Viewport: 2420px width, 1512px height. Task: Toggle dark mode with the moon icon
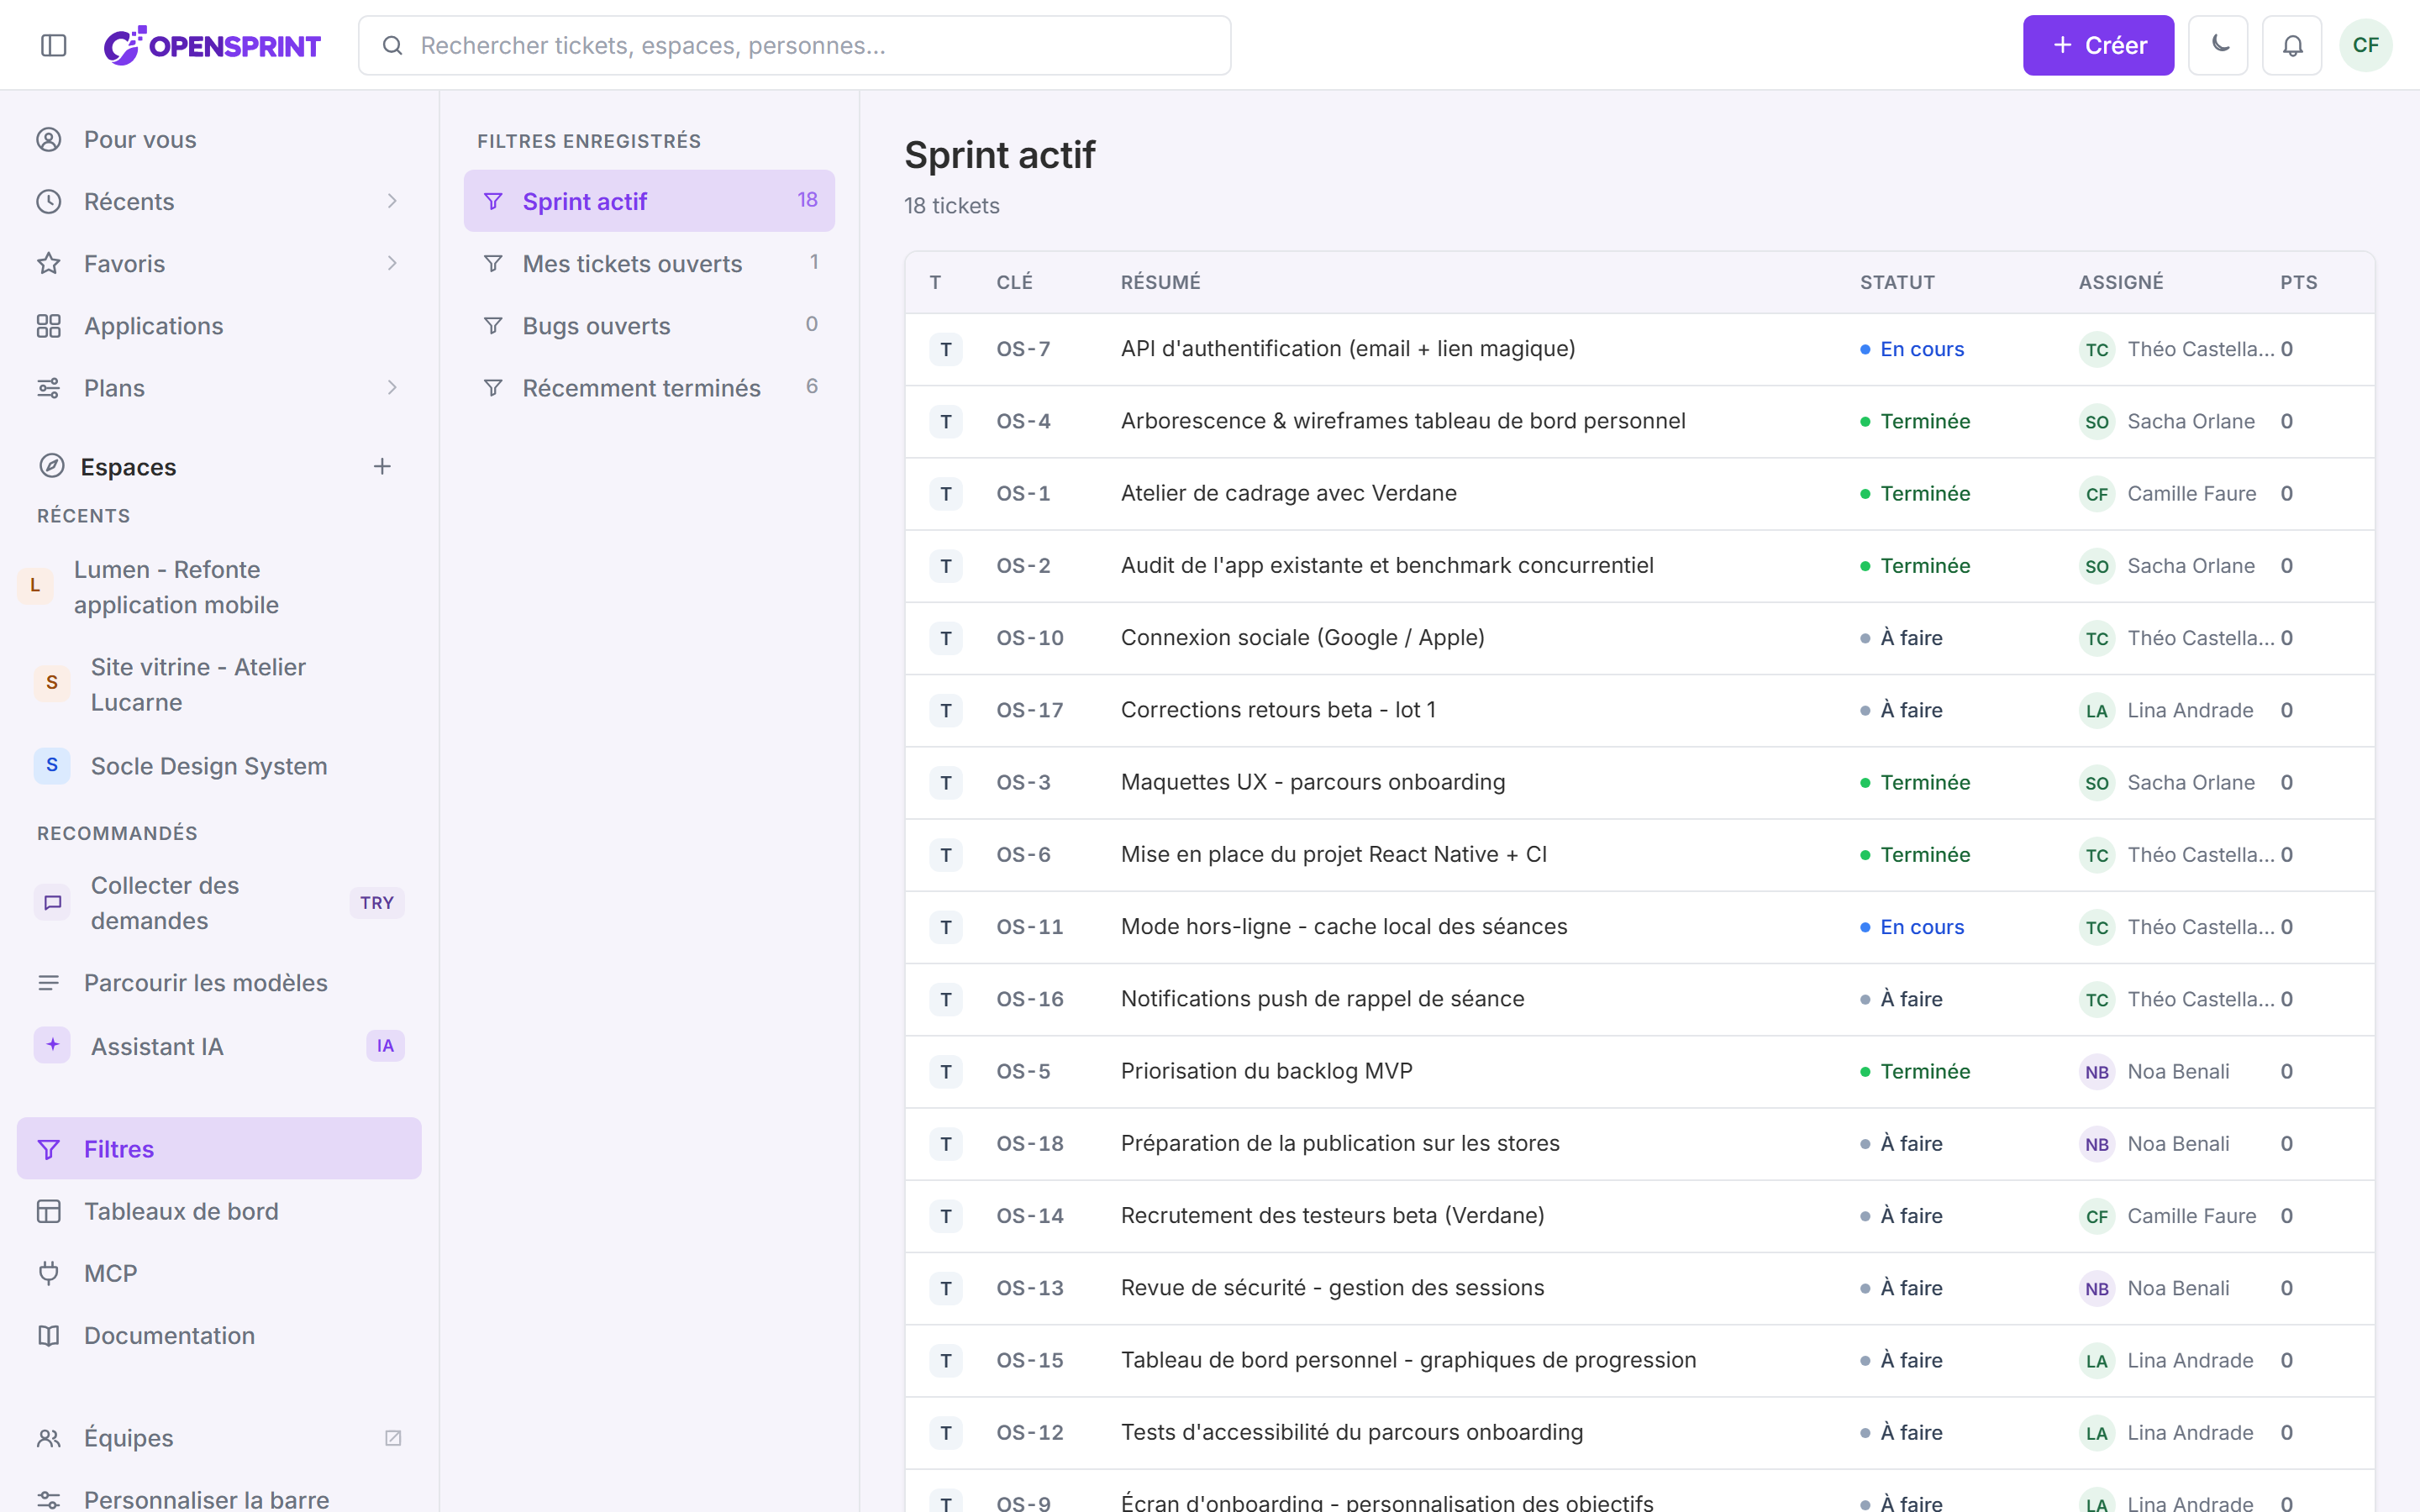[x=2218, y=45]
